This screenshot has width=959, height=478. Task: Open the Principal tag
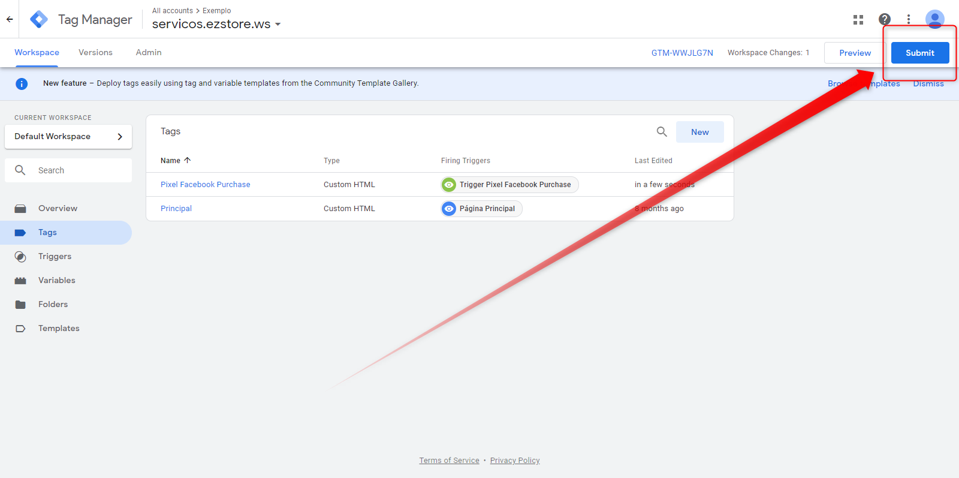[176, 209]
